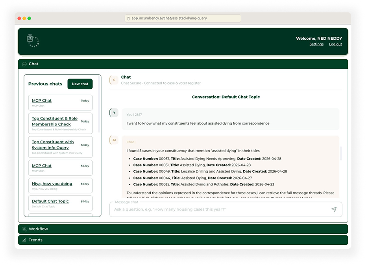Click the green macOS maximize button
Screen dimensions: 366x266
[x=29, y=18]
